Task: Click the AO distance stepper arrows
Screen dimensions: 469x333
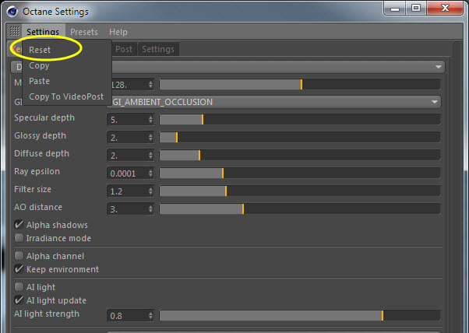Action: coord(150,209)
